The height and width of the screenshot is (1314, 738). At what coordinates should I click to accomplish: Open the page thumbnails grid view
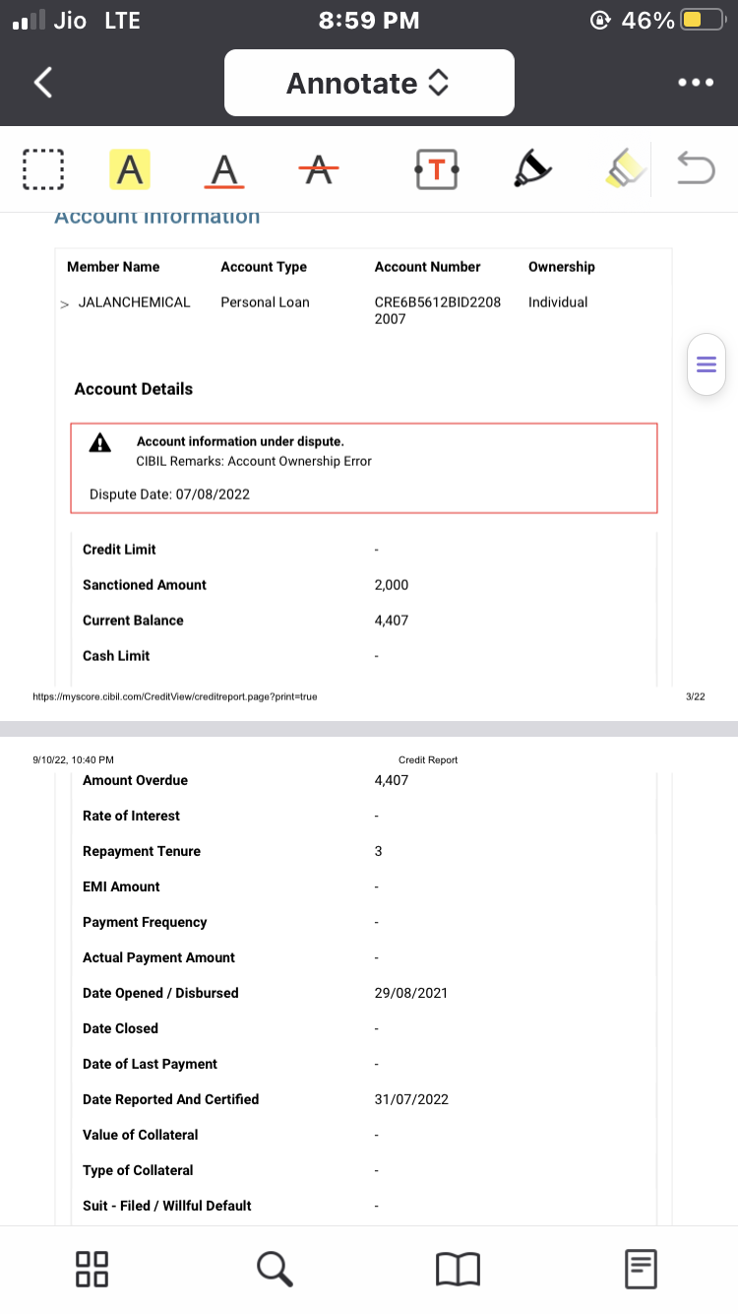click(x=92, y=1269)
